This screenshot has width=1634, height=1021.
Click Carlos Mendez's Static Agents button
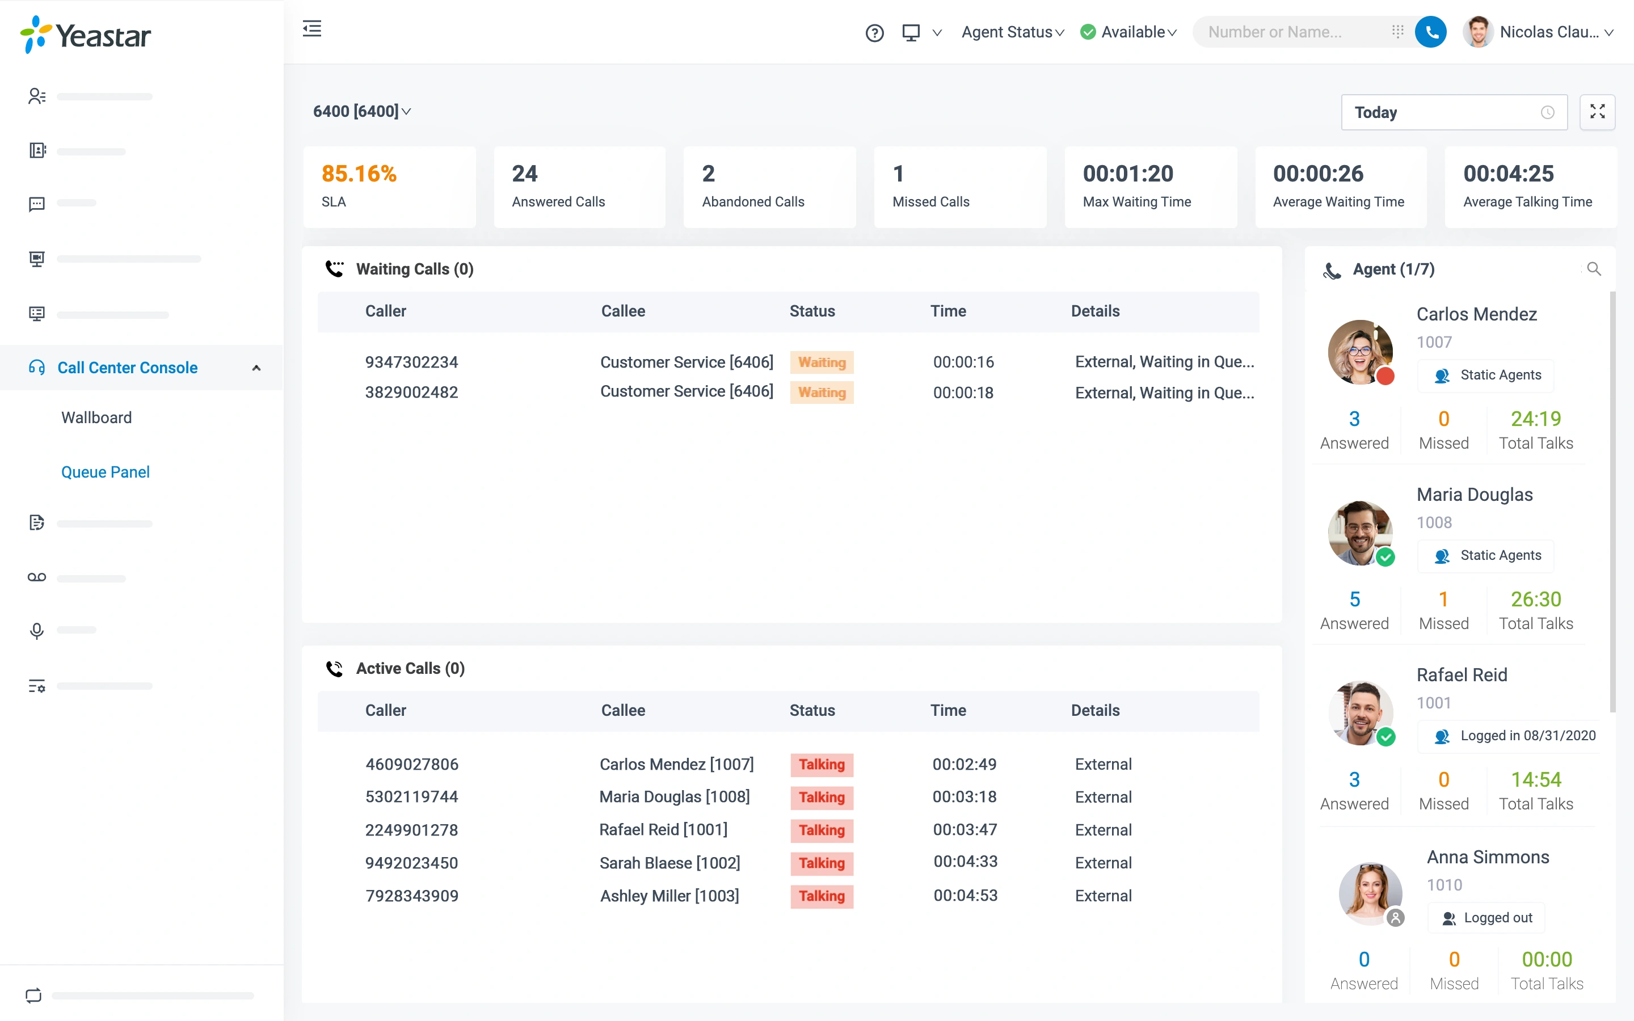click(1485, 376)
